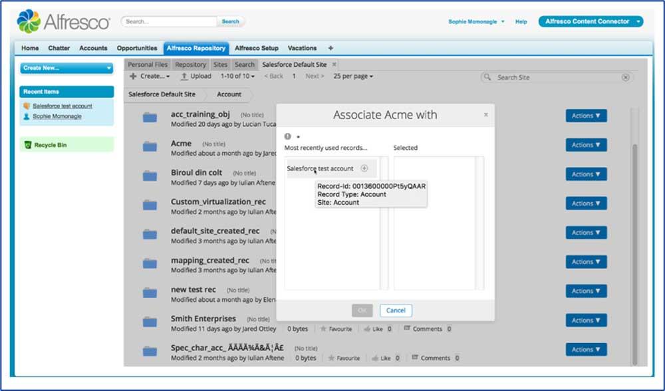Open the Alfresco Content Connector app menu

(x=591, y=21)
